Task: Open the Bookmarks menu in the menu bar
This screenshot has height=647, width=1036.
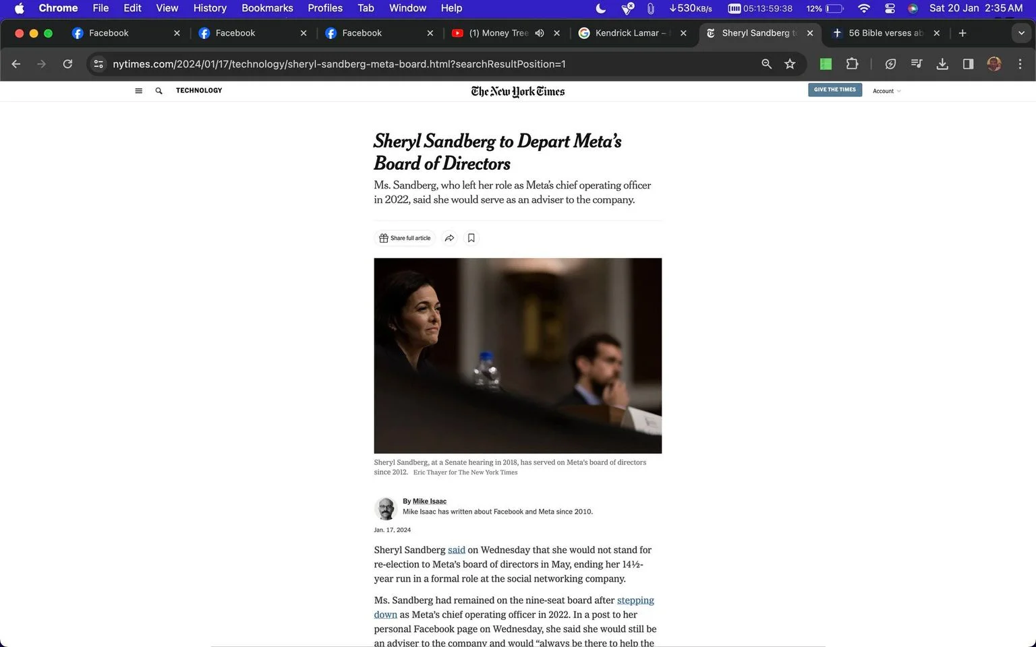Action: pos(267,8)
